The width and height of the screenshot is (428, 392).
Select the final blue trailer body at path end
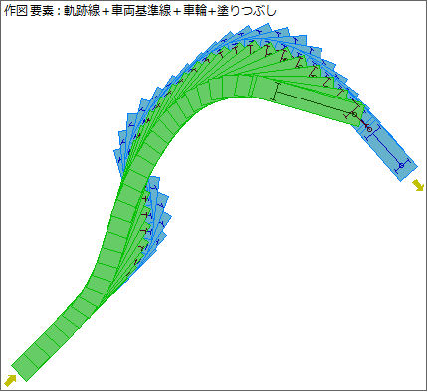tap(387, 148)
